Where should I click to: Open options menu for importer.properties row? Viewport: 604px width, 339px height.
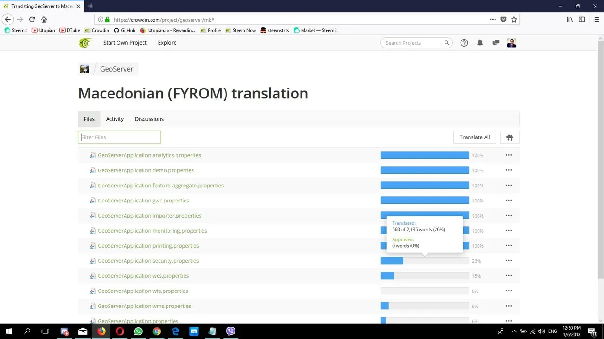tap(509, 216)
